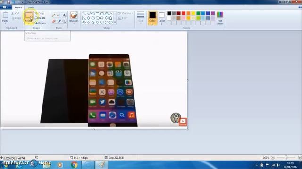Screen dimensions: 302x169
Task: Choose the Fill with color bucket tool
Action: tap(59, 15)
